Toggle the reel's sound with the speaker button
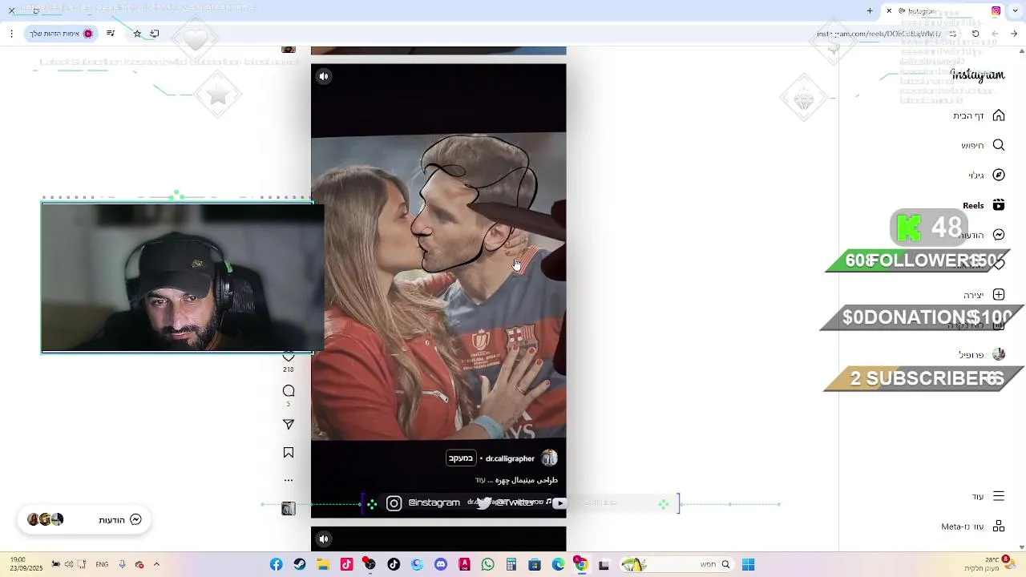This screenshot has width=1026, height=577. (324, 77)
